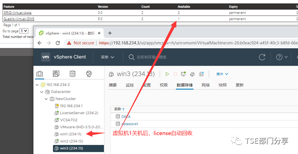Close the vSphere win3 browser tab

[99, 33]
